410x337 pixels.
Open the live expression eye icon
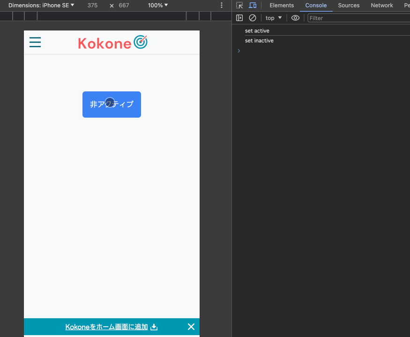click(x=295, y=18)
